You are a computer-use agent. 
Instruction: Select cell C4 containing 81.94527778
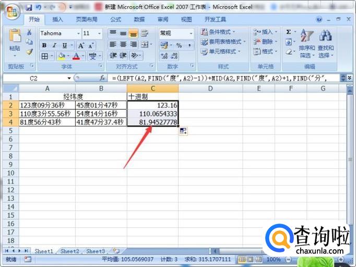[152, 122]
